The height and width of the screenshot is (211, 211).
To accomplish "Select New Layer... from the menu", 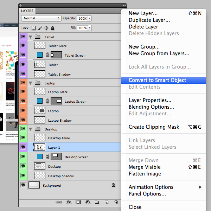I will tap(164, 13).
